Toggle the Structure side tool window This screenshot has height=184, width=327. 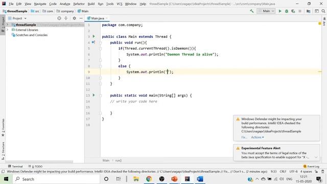[x=3, y=151]
